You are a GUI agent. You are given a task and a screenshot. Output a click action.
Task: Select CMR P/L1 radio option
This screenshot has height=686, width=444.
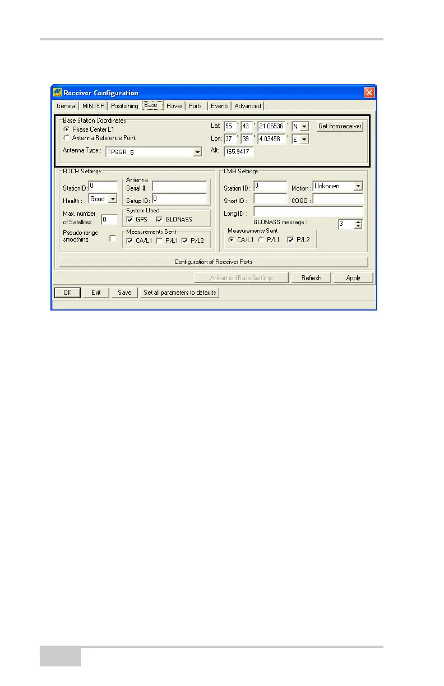[261, 240]
